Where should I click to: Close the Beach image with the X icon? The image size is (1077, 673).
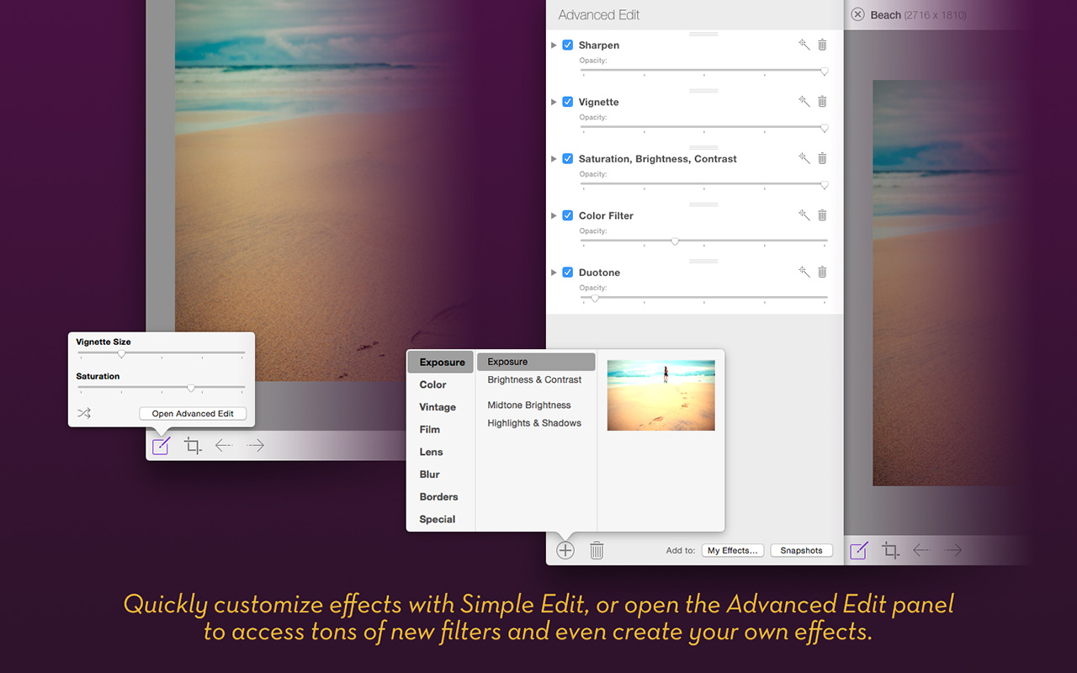coord(857,14)
